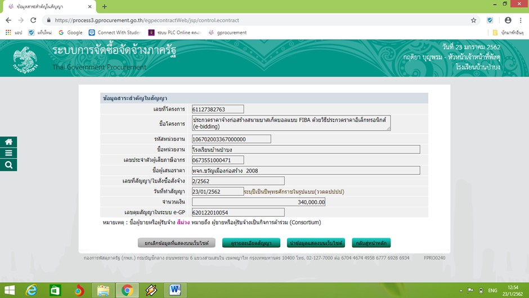Show hidden system tray icons arrow
Screen dimensions: 529x298
460,291
